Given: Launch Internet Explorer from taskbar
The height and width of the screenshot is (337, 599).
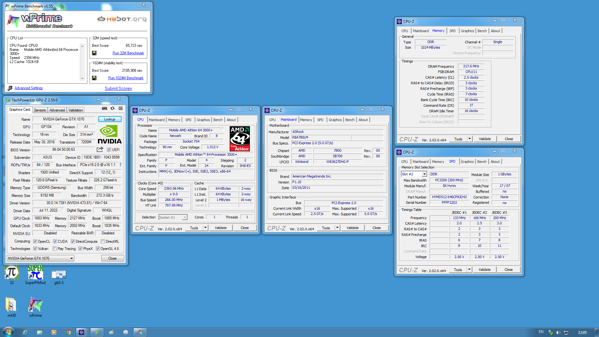Looking at the screenshot, I should [25, 332].
